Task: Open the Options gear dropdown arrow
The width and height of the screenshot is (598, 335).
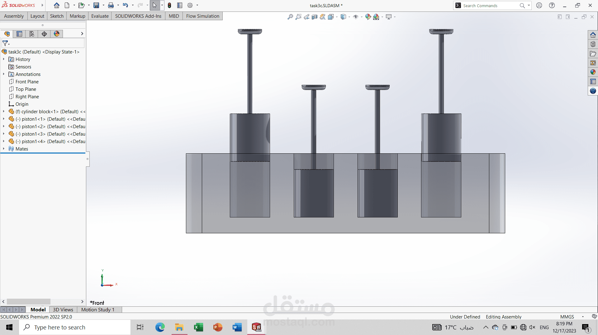Action: click(x=197, y=5)
